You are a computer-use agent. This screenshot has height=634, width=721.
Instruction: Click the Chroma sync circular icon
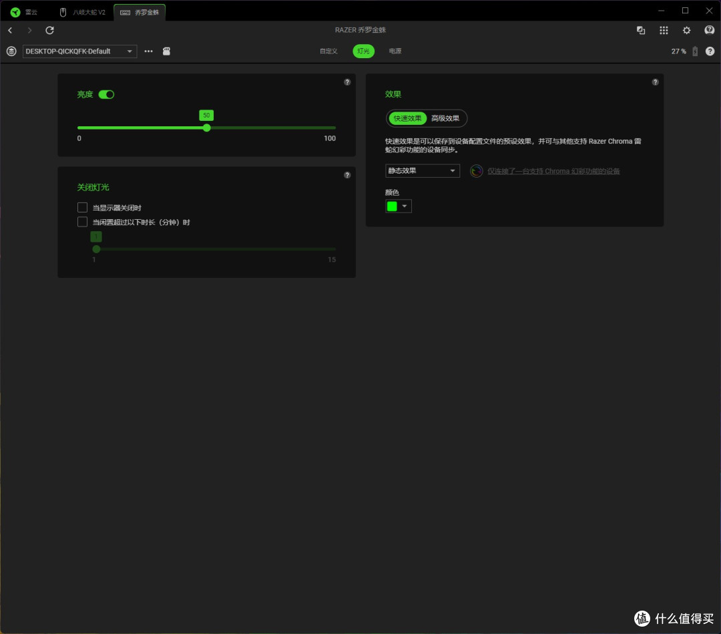pyautogui.click(x=477, y=171)
